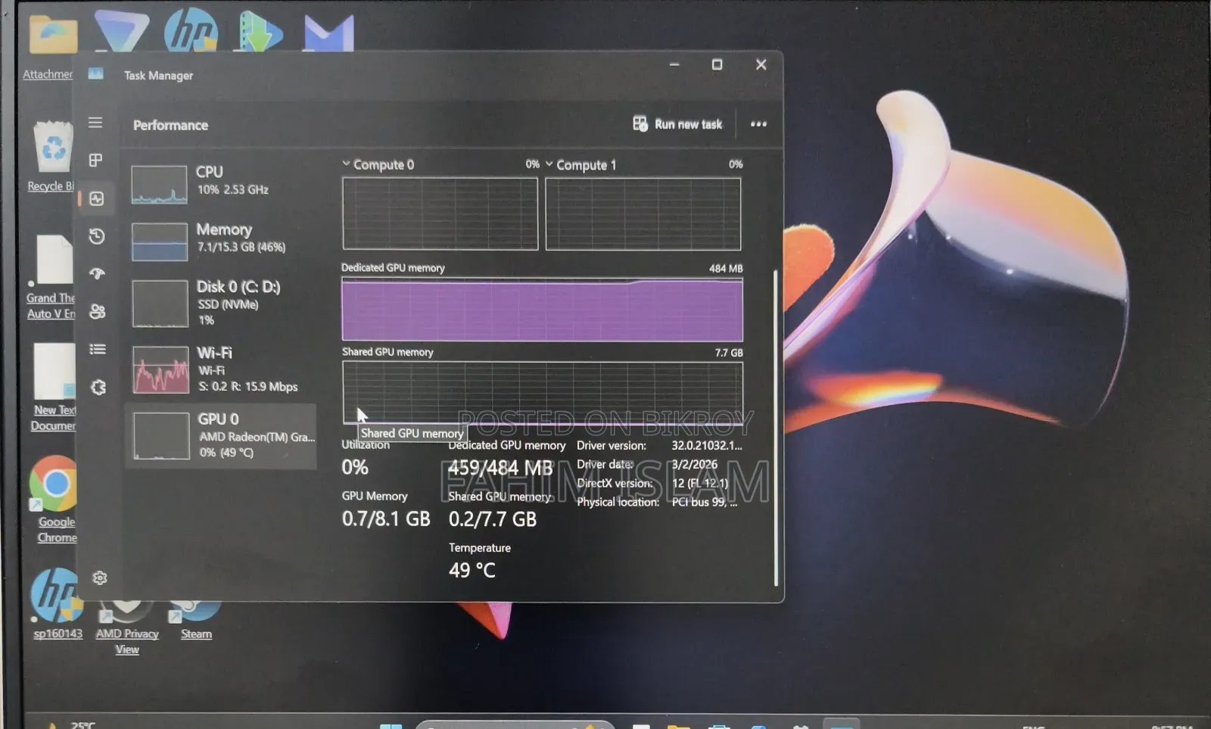The width and height of the screenshot is (1211, 729).
Task: Click the Driver date 3/2/2026 value
Action: click(x=695, y=464)
